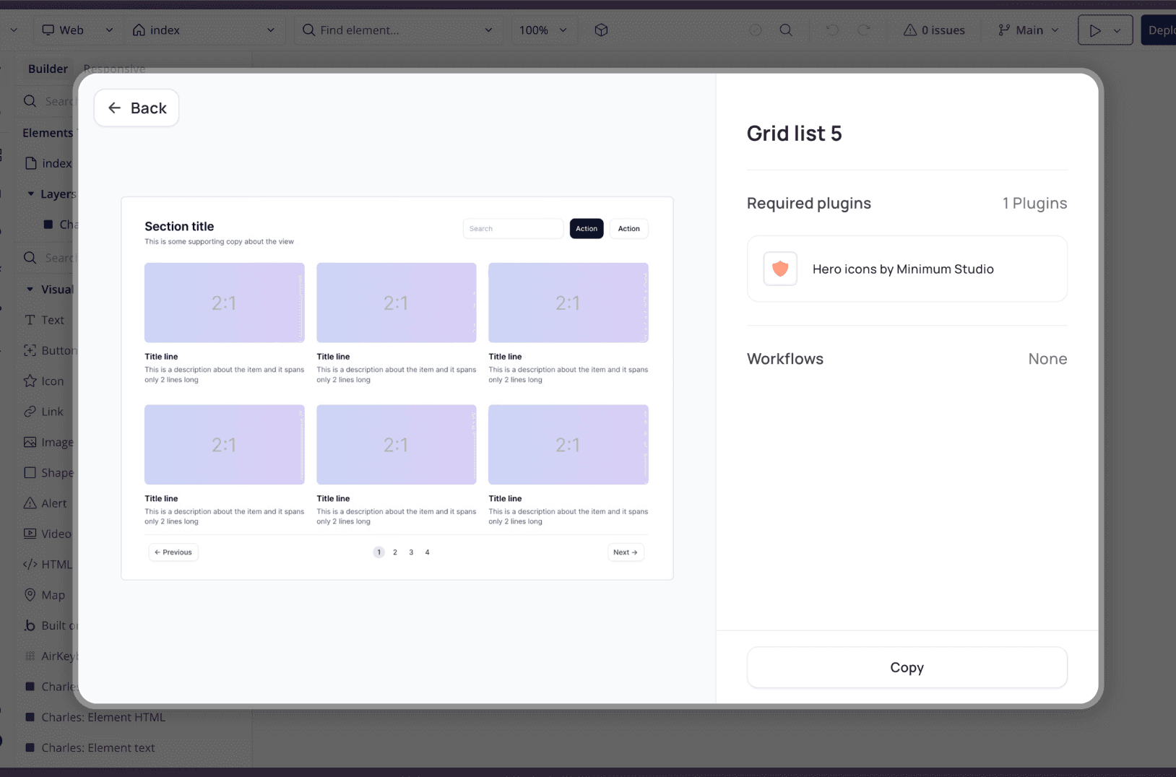
Task: Click the Find element search field
Action: [x=397, y=30]
